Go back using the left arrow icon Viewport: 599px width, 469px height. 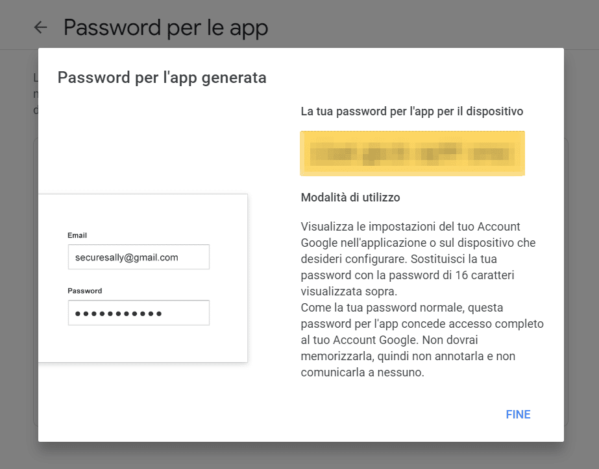click(40, 27)
